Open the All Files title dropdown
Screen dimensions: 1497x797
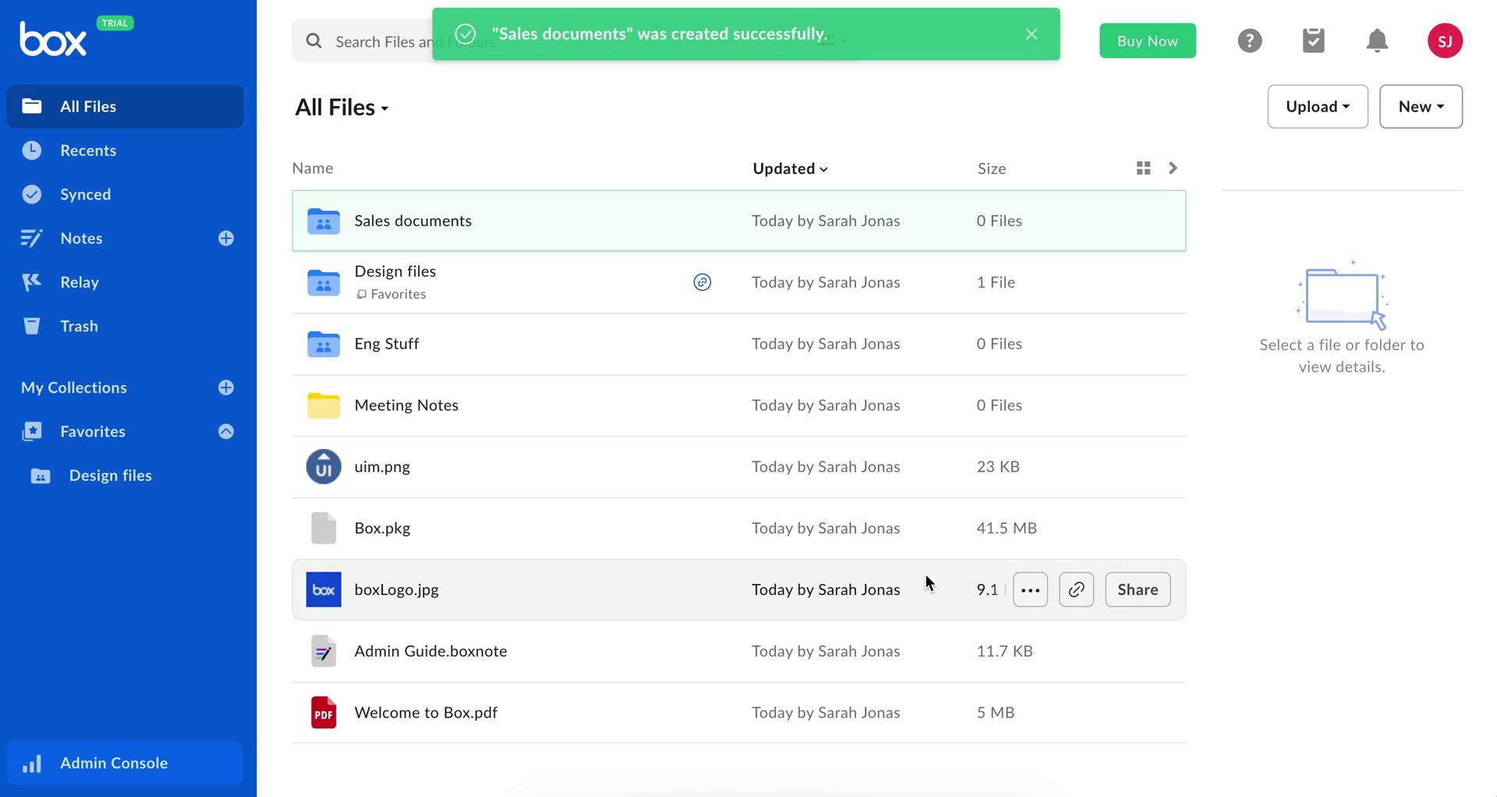coord(342,108)
